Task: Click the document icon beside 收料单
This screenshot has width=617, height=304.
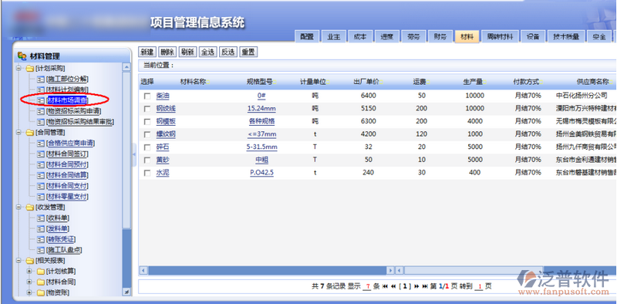Action: coord(41,218)
